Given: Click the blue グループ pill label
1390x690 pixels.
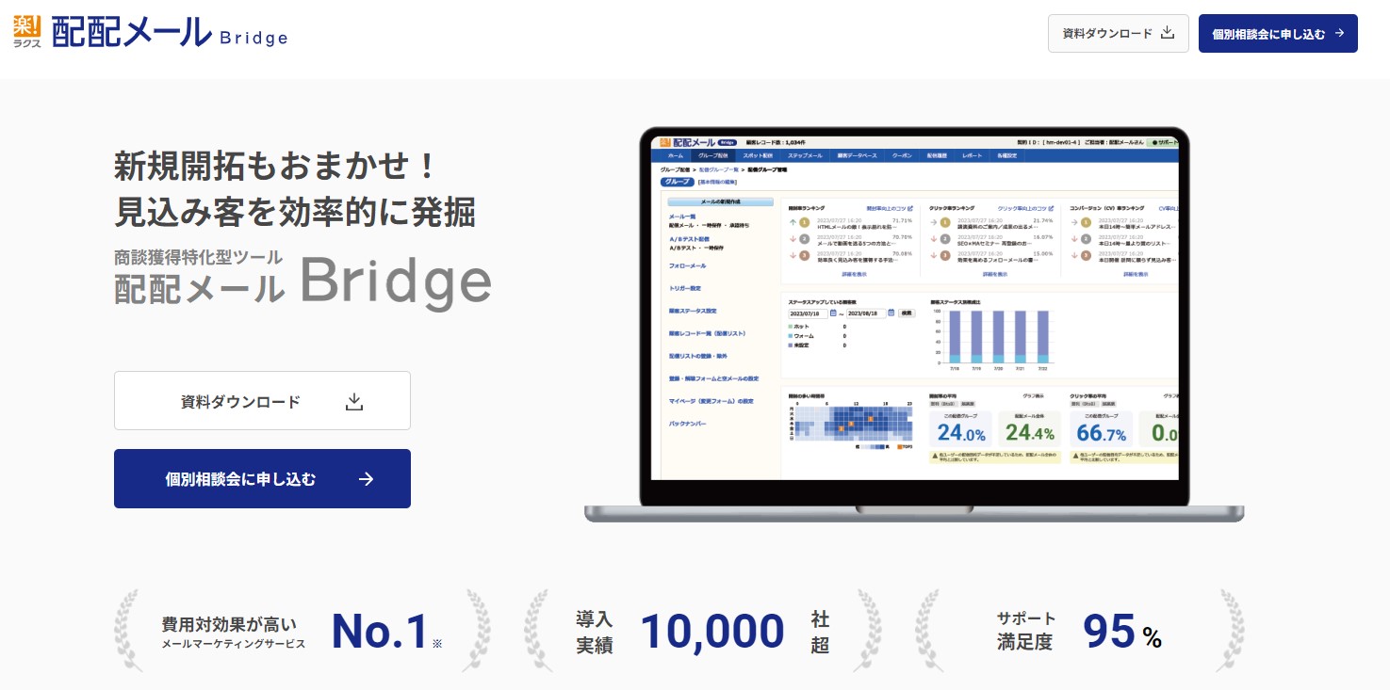Looking at the screenshot, I should (678, 182).
